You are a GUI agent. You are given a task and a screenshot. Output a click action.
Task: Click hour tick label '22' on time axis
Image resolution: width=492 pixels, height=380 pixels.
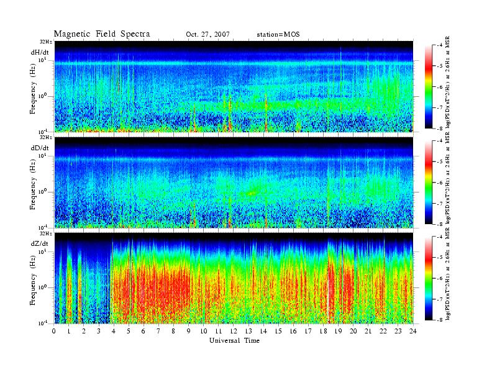tap(383, 331)
